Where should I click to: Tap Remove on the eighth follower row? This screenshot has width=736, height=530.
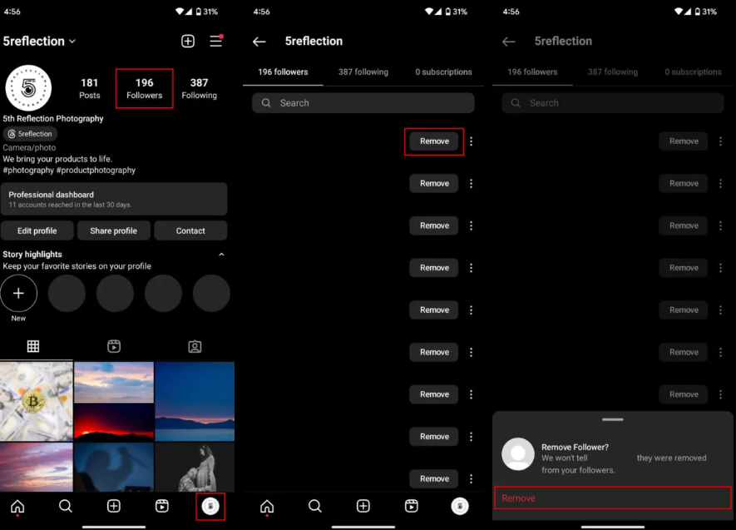click(x=434, y=437)
